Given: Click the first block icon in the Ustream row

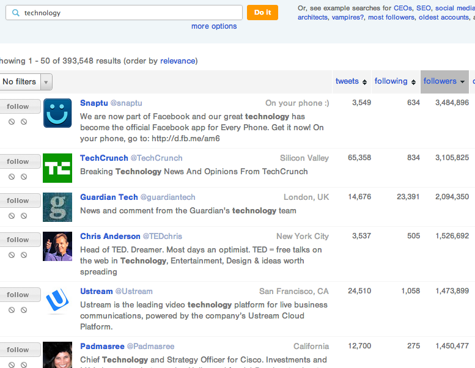Looking at the screenshot, I should coord(12,310).
